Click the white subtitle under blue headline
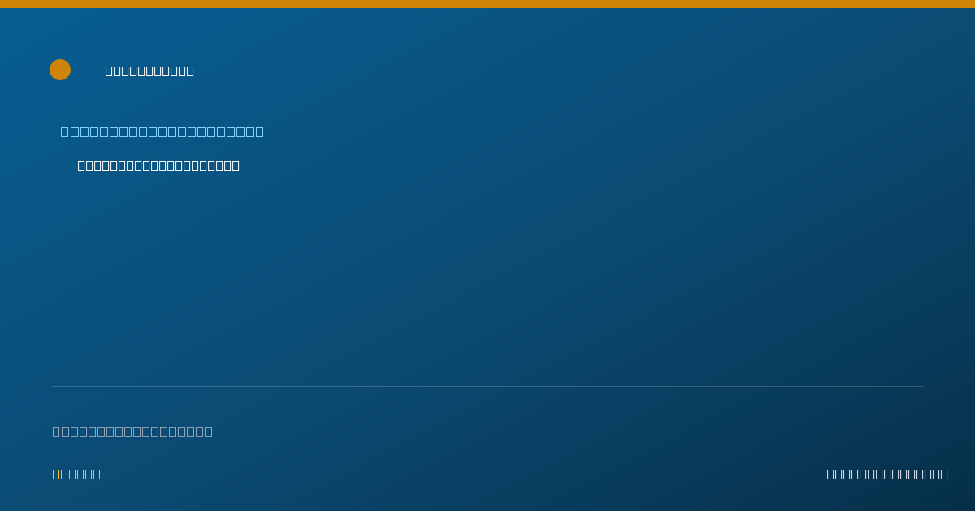 (158, 165)
